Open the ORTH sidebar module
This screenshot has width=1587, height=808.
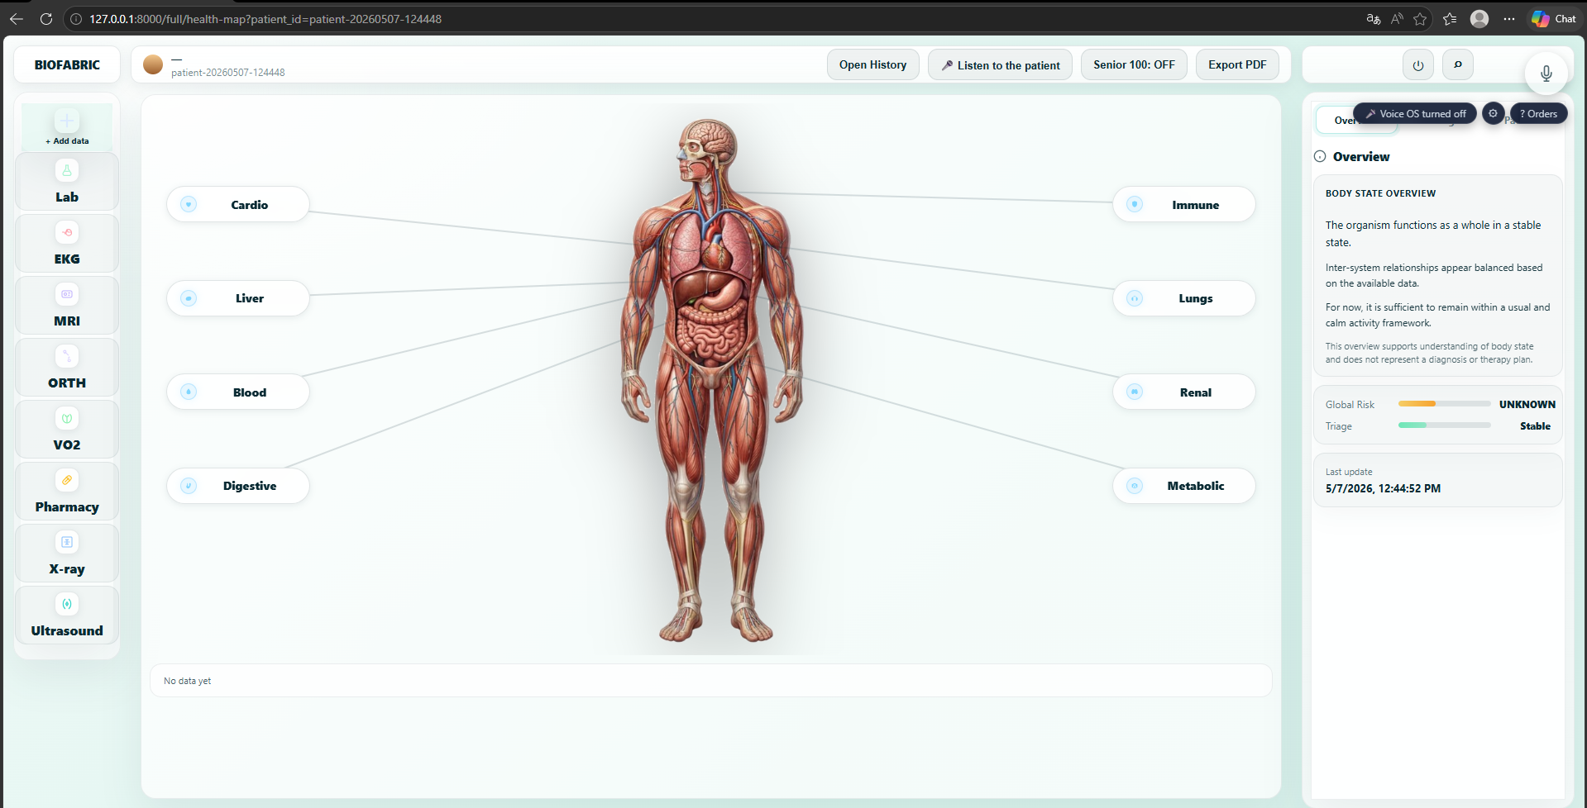67,368
